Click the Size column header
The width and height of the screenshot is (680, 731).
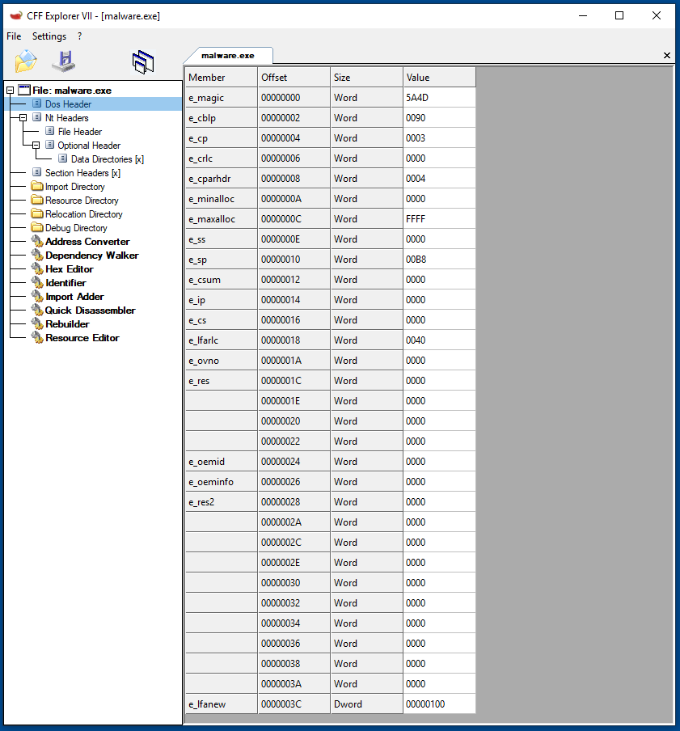tap(367, 78)
